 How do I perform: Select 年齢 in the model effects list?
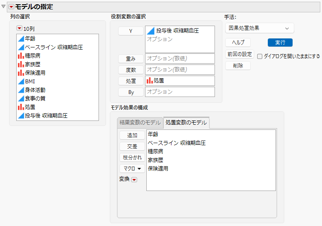click(153, 135)
